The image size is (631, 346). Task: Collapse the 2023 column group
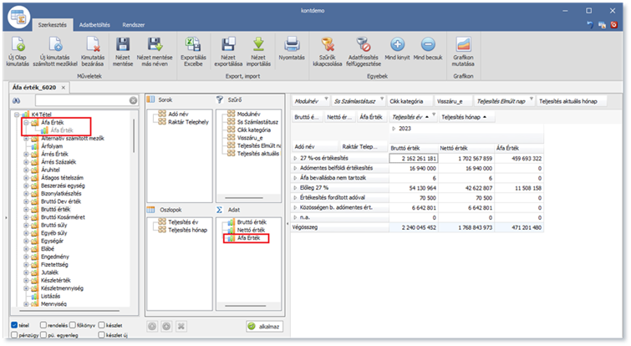[x=394, y=130]
